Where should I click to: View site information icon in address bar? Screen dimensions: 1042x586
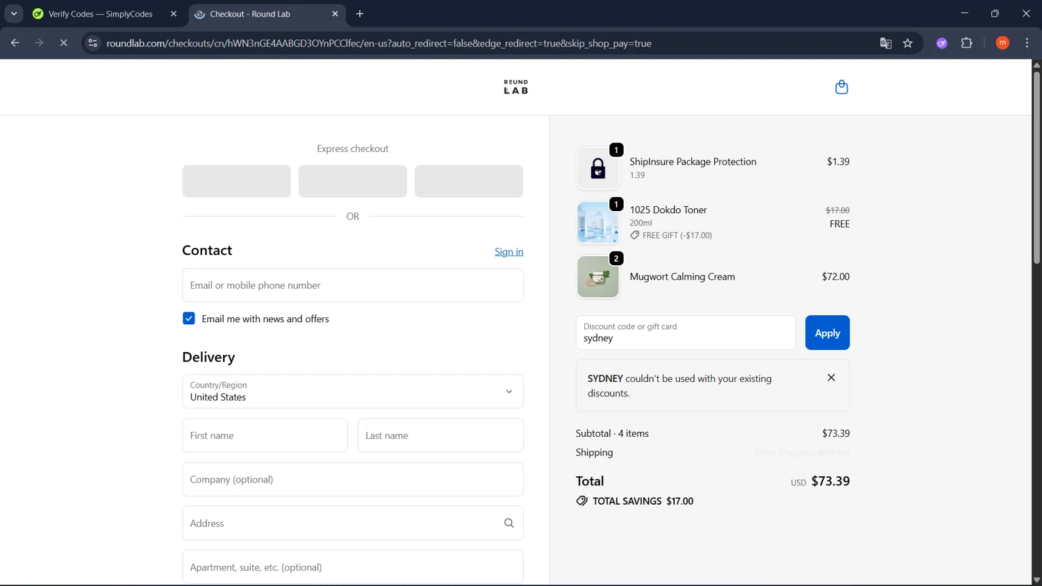pos(92,43)
